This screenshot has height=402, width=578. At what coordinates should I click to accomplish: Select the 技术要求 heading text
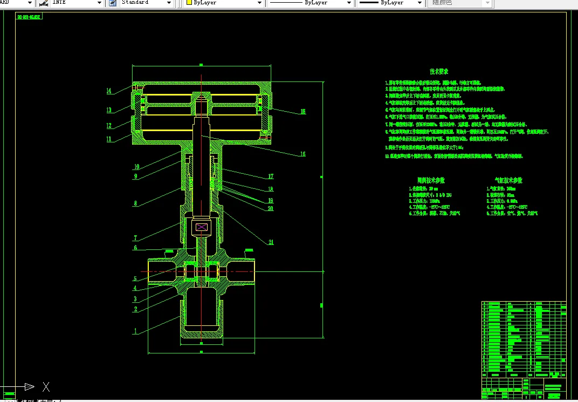point(439,72)
